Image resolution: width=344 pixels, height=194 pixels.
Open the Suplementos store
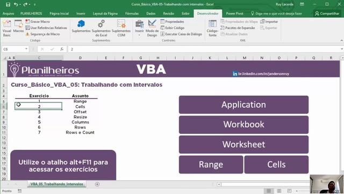81,26
